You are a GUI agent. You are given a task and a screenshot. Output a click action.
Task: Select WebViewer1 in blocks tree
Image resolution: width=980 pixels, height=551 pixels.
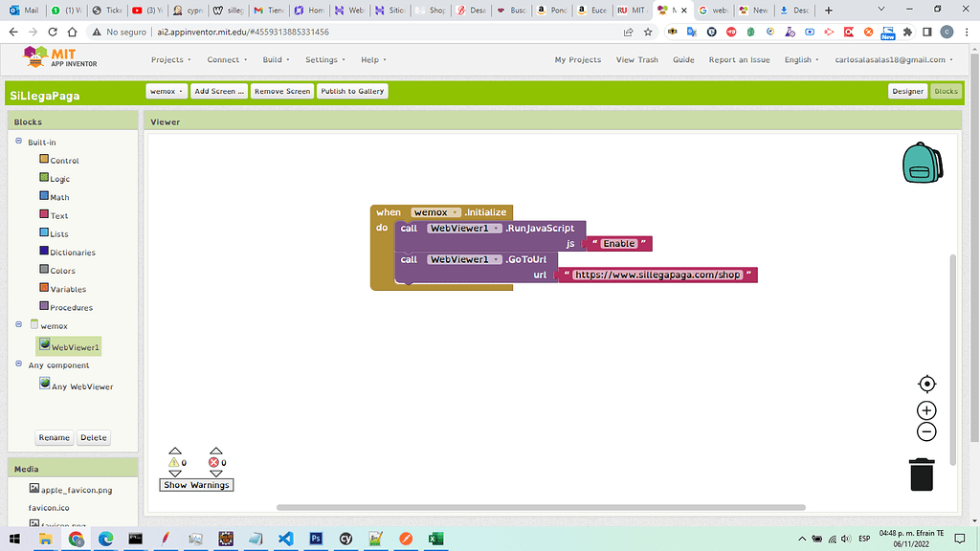75,347
